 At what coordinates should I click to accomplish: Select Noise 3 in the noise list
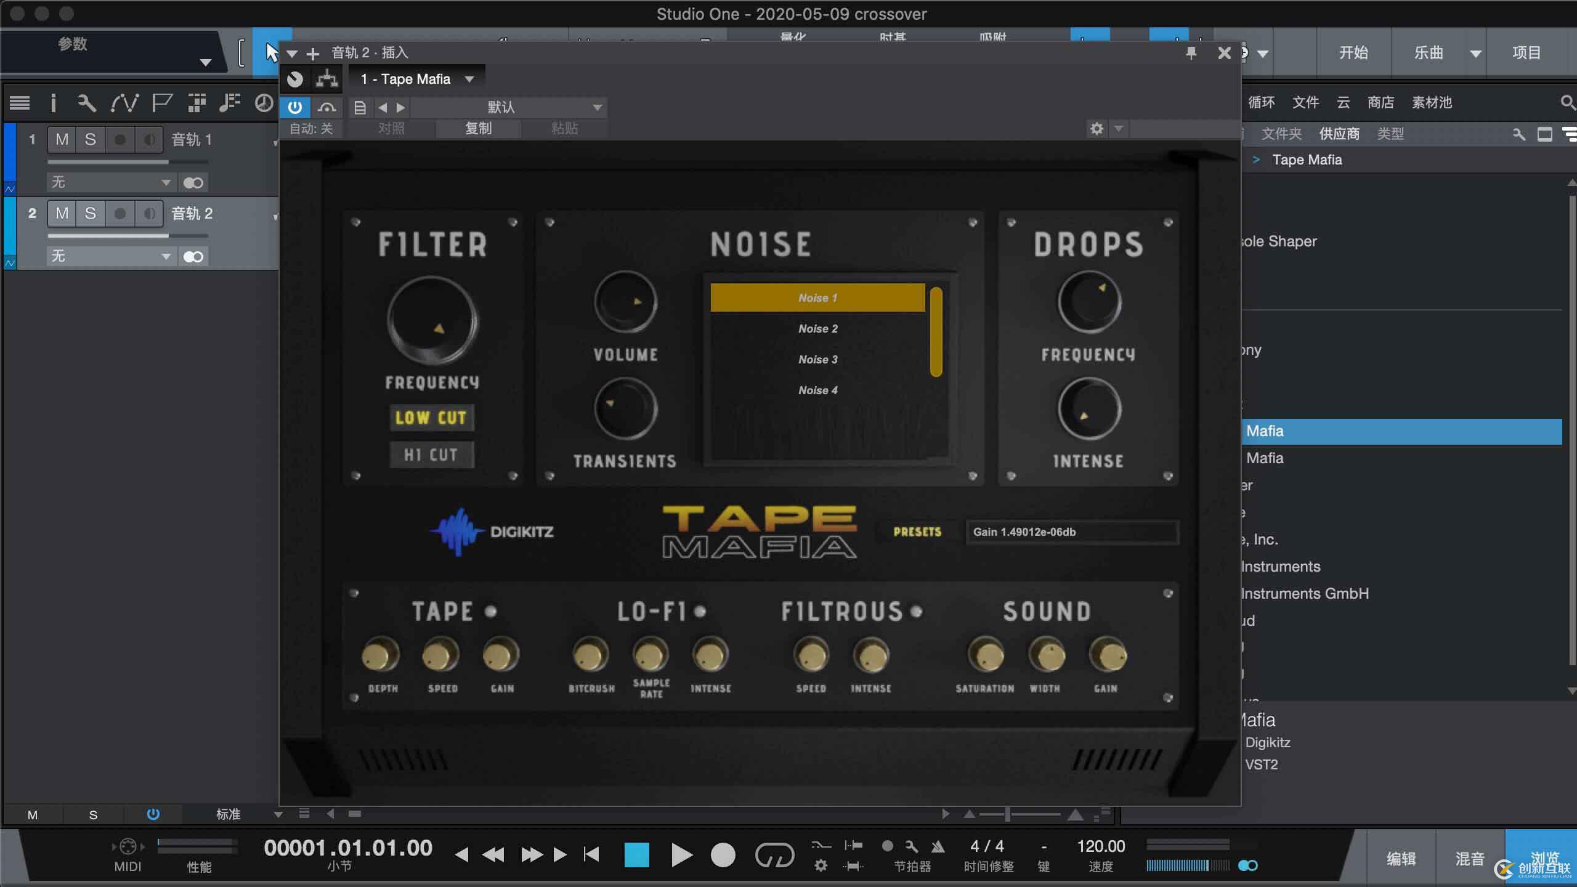point(817,360)
